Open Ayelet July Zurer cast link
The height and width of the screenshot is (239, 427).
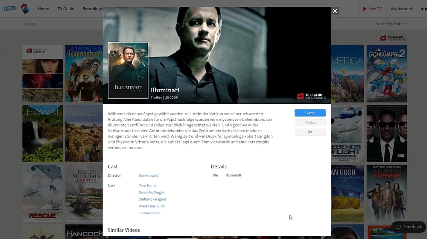point(152,206)
